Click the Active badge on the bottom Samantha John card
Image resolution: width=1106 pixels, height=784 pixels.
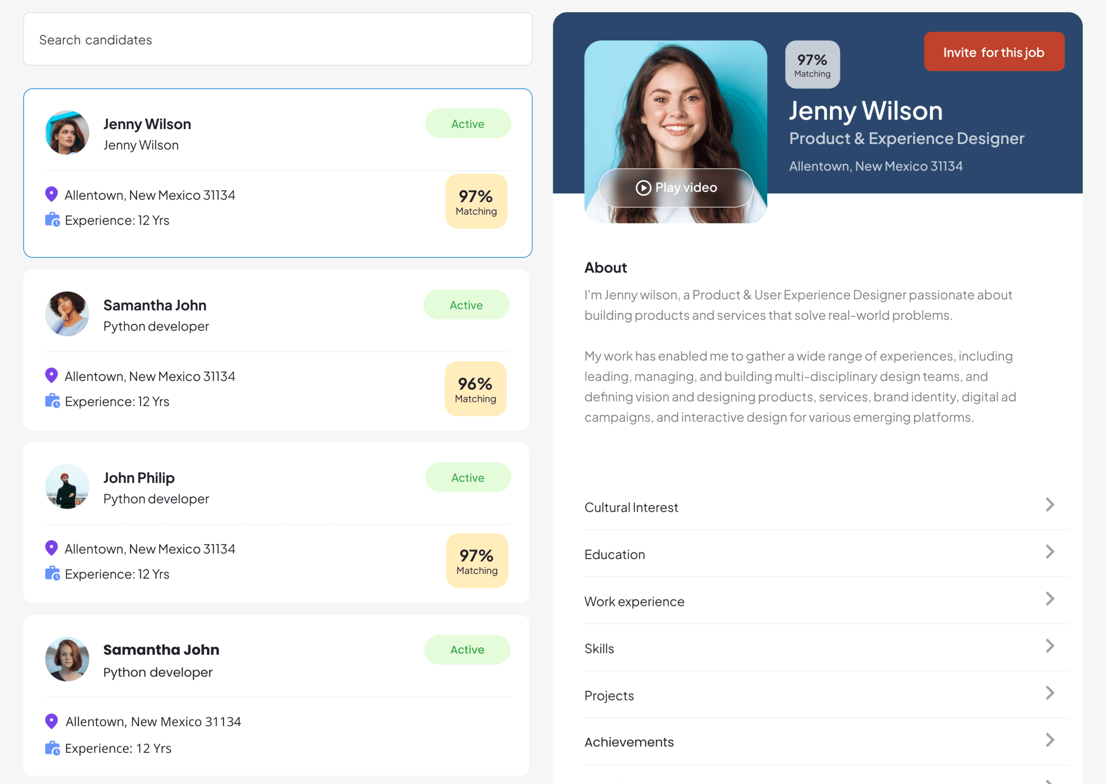467,649
